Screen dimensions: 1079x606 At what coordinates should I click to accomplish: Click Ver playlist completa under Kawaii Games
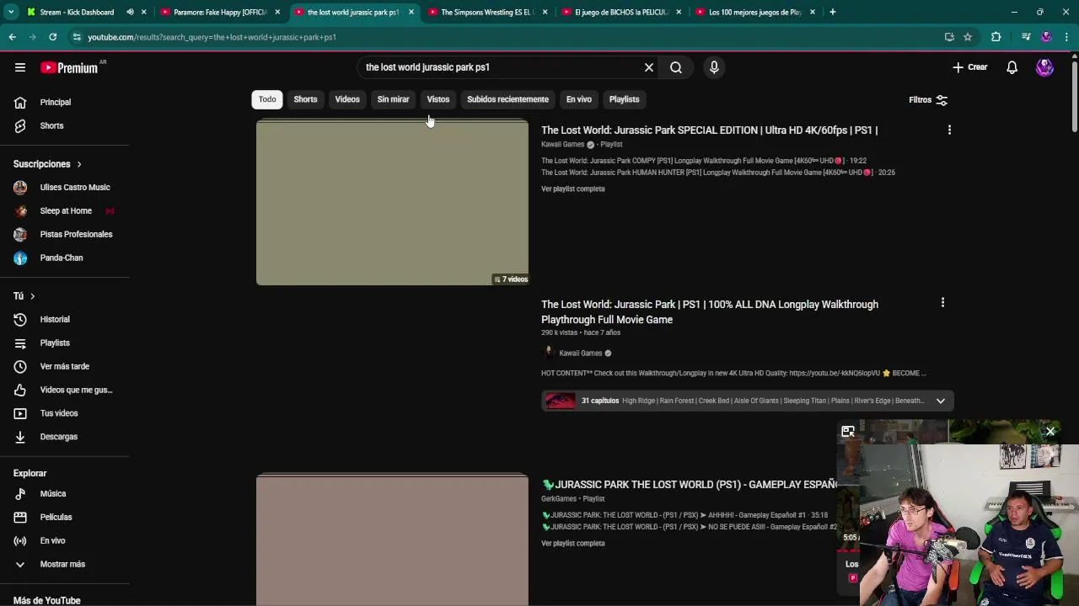(573, 189)
